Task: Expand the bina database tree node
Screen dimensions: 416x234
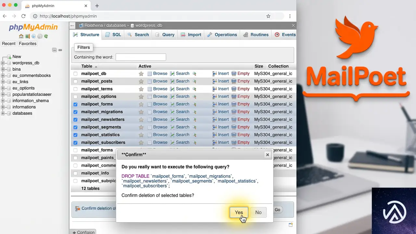Action: [x=3, y=69]
